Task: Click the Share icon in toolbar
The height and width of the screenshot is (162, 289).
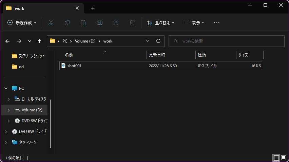Action: (116, 23)
